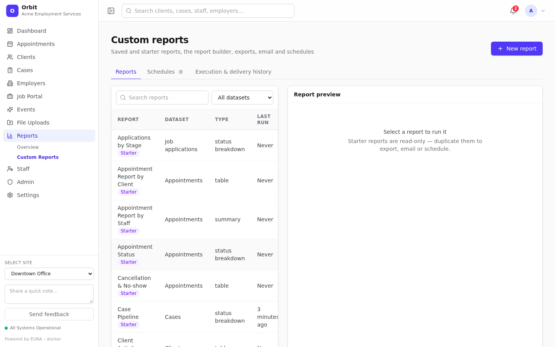Image resolution: width=555 pixels, height=347 pixels.
Task: Click the Admin shield icon
Action: point(10,182)
